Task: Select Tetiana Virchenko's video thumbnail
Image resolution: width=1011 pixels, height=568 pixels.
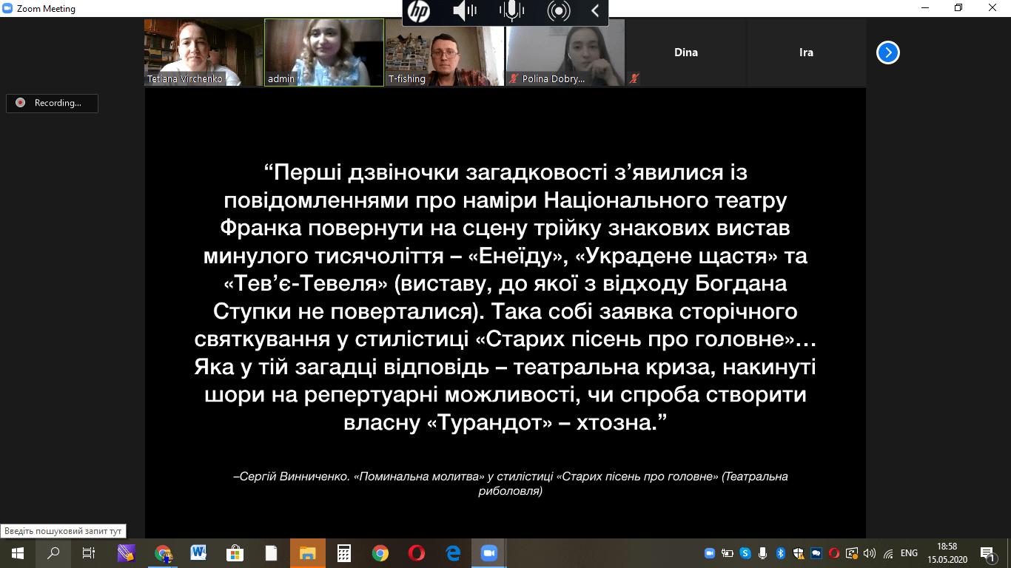Action: [204, 52]
